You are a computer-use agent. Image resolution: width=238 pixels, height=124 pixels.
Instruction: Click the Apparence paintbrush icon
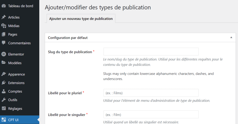[x=4, y=74]
